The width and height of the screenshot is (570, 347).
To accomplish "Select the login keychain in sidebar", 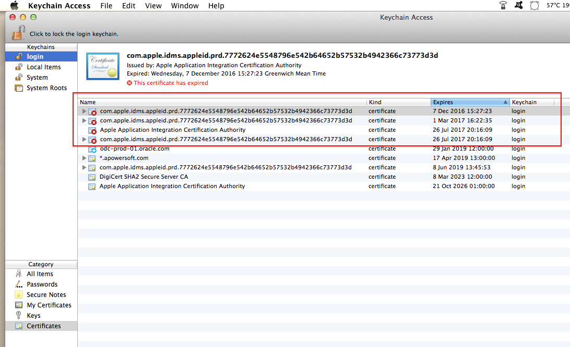I will [41, 57].
